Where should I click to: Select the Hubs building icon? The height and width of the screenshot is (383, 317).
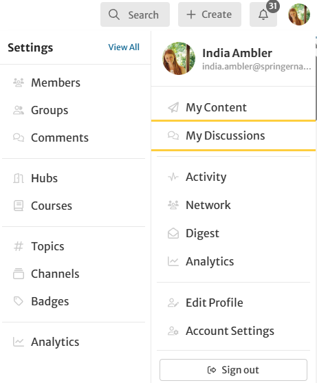click(x=19, y=178)
